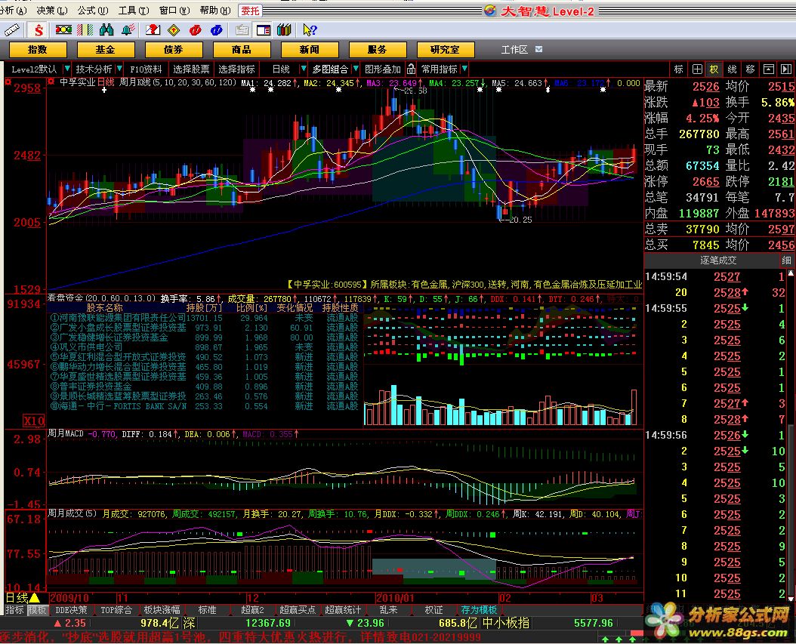
Task: Click the hide right sidebar arrow icon
Action: click(x=786, y=69)
